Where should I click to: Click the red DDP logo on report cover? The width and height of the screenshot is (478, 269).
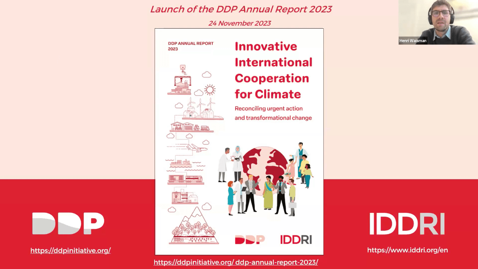[250, 239]
